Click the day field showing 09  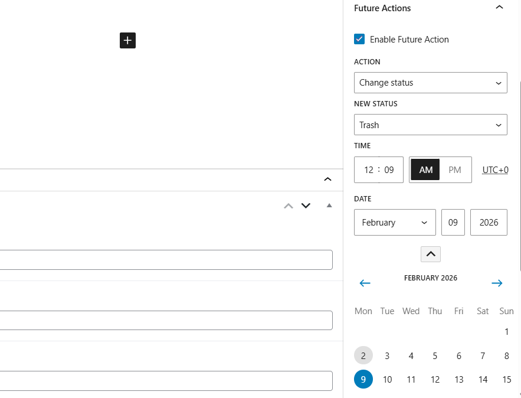[x=453, y=222]
